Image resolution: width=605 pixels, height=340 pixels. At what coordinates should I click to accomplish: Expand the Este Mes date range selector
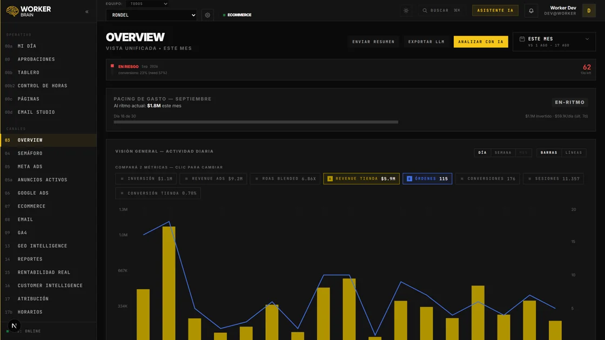click(x=554, y=42)
